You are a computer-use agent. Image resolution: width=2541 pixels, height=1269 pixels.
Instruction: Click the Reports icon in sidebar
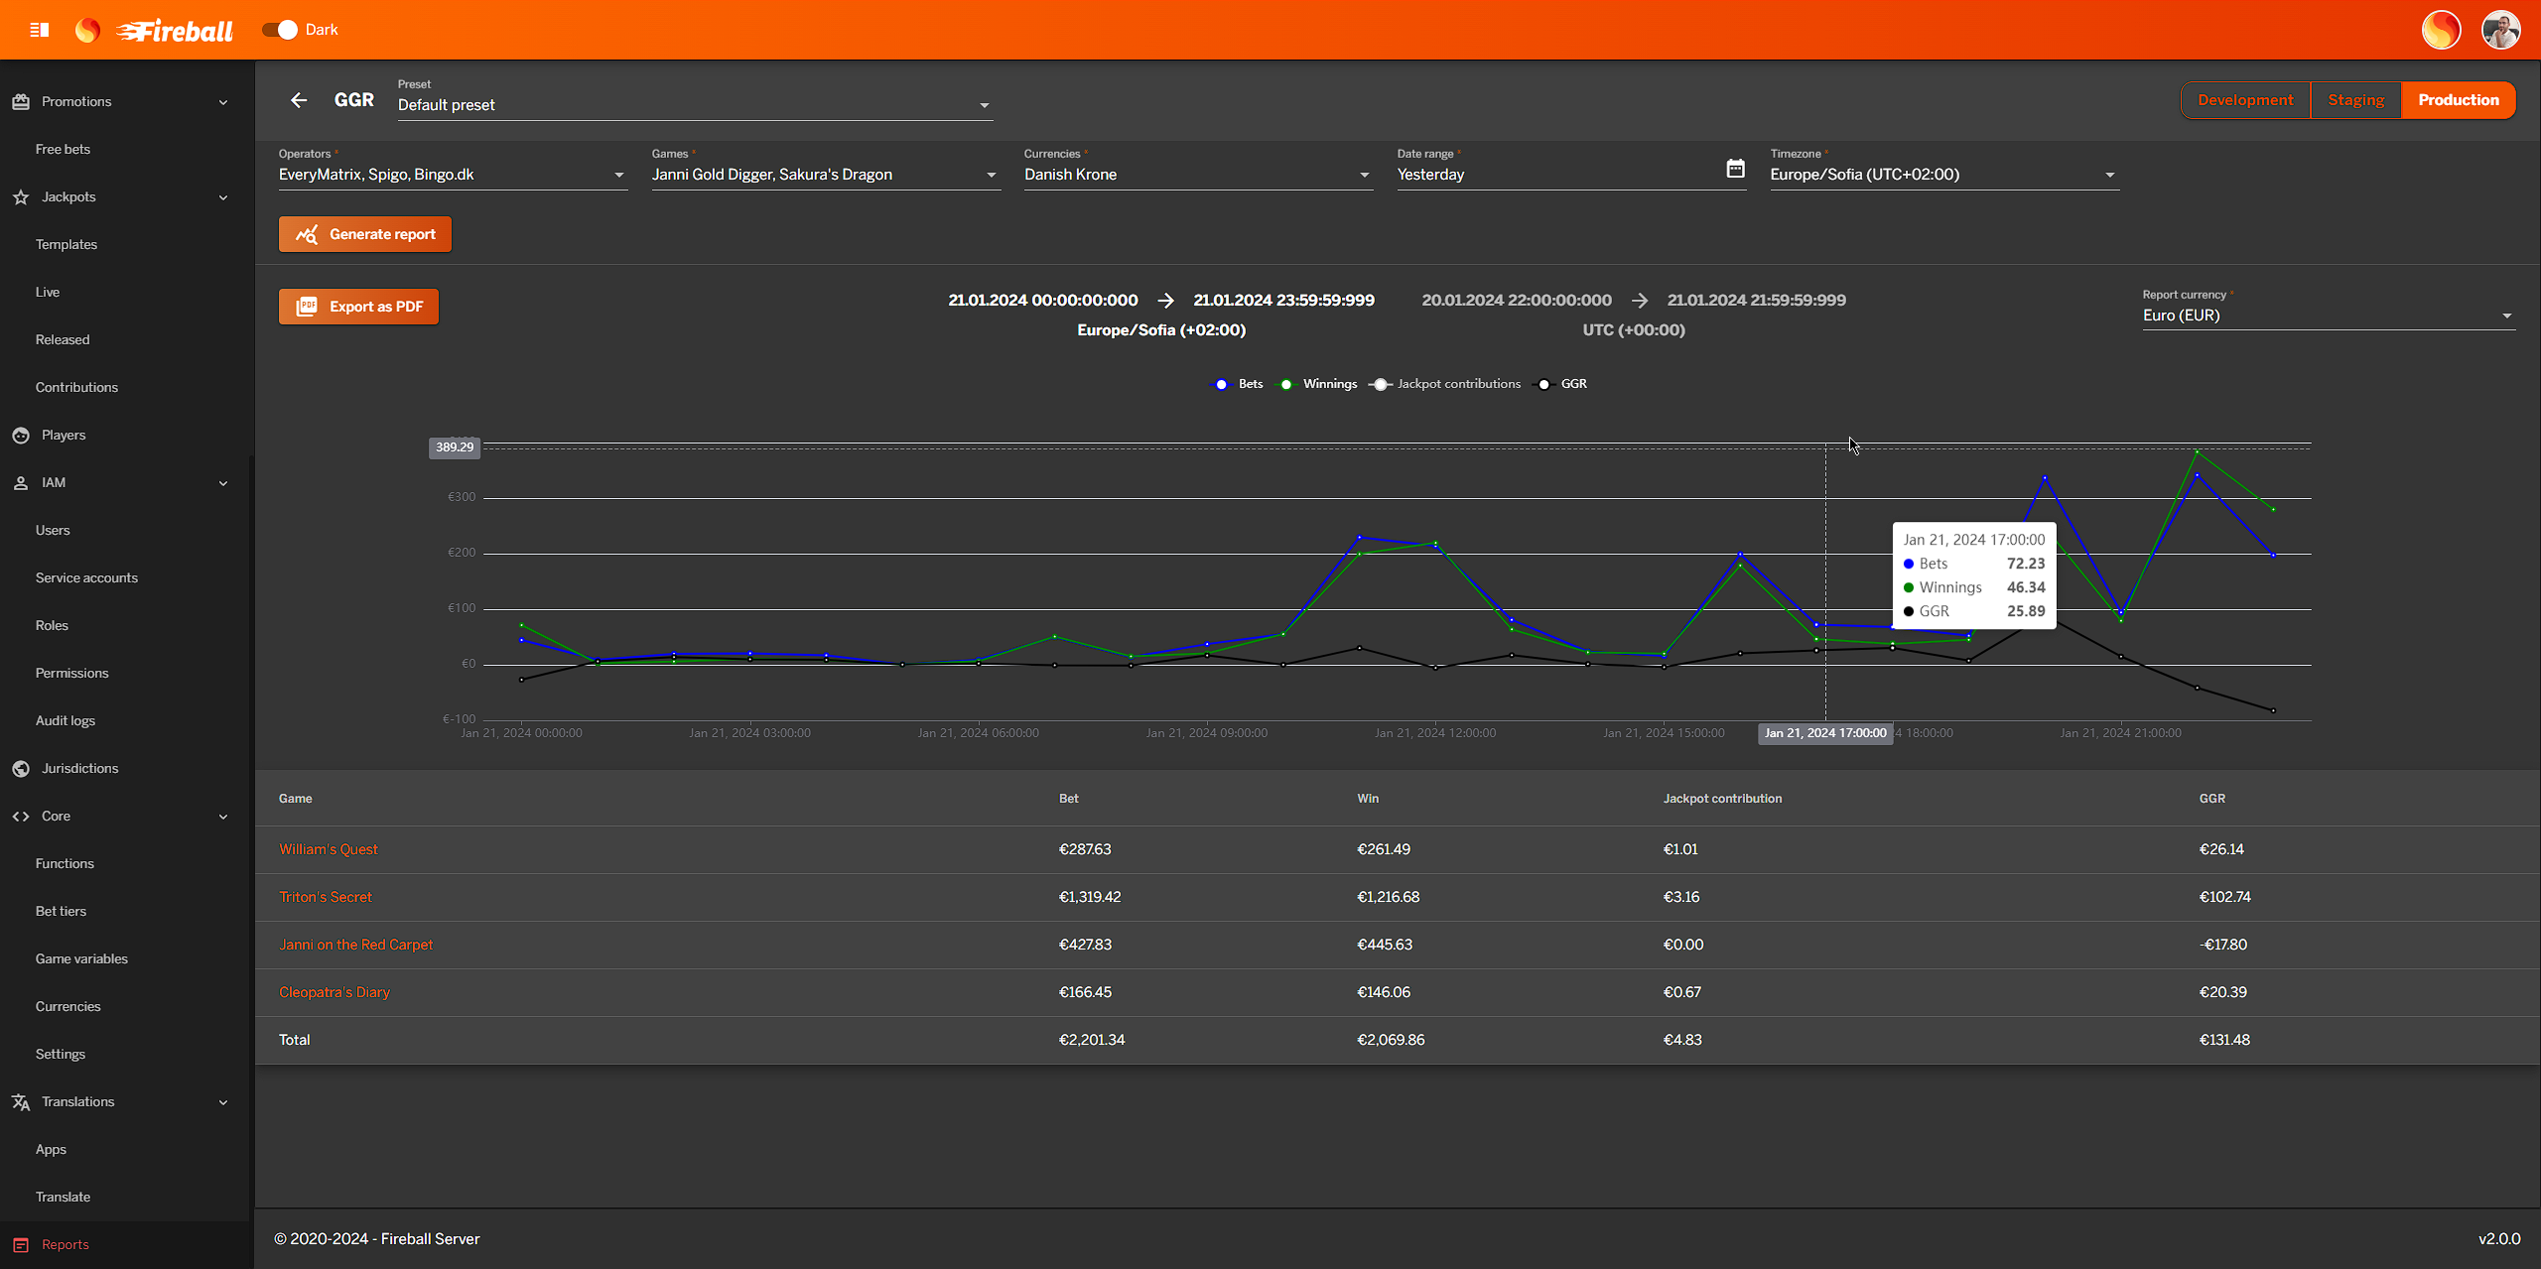[x=21, y=1244]
